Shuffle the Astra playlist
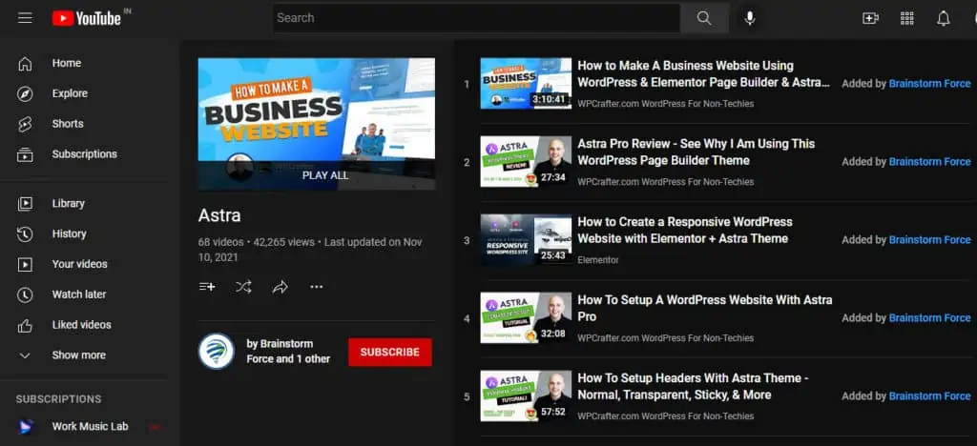Screen dimensions: 977x446 (x=243, y=287)
